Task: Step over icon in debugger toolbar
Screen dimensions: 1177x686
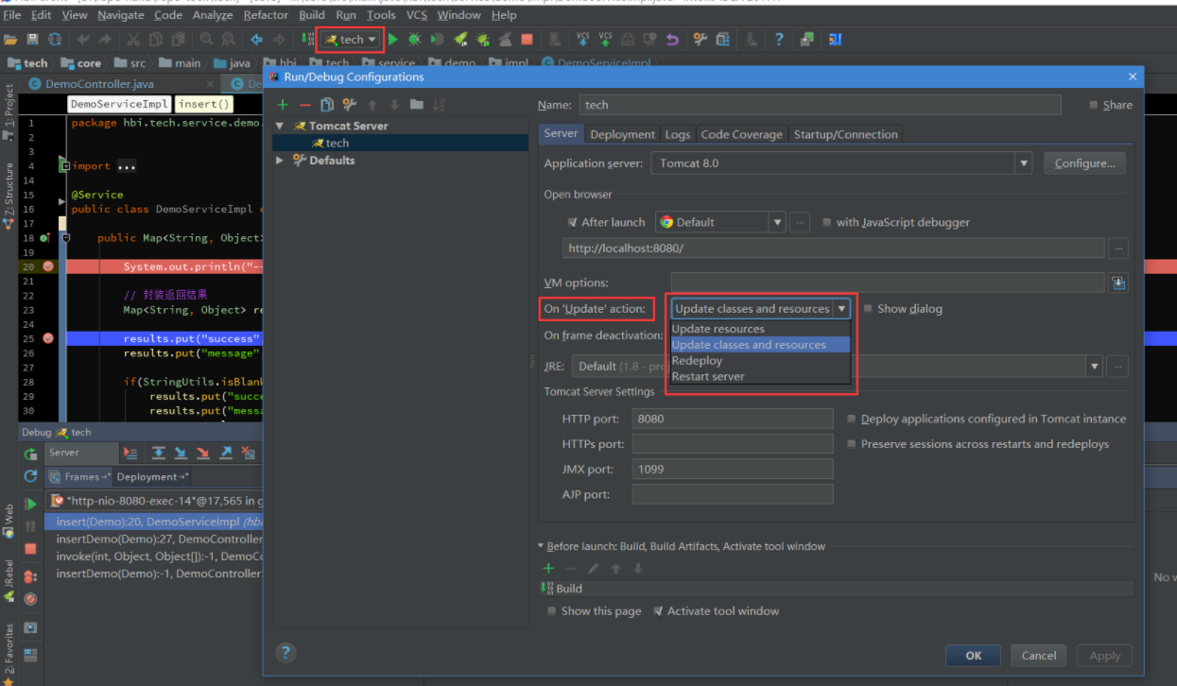Action: click(159, 454)
